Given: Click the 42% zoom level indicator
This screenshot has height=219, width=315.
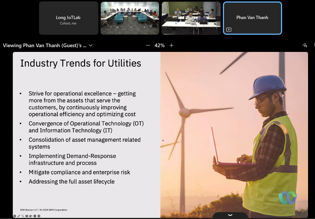Looking at the screenshot, I should click(x=160, y=45).
